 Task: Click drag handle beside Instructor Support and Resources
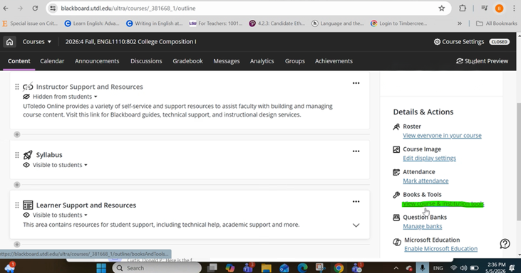point(17,87)
